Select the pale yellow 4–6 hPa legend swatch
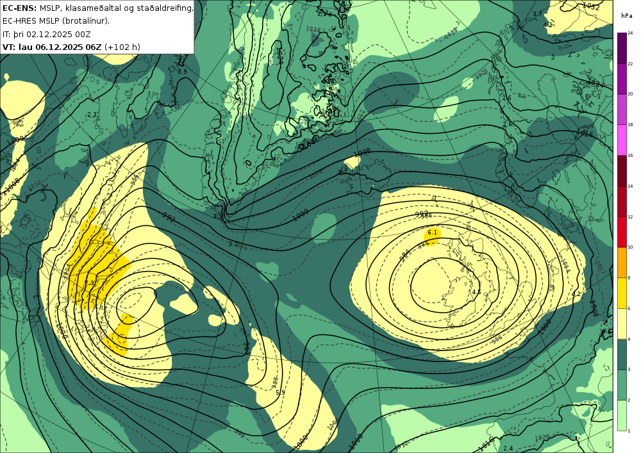 [x=622, y=324]
